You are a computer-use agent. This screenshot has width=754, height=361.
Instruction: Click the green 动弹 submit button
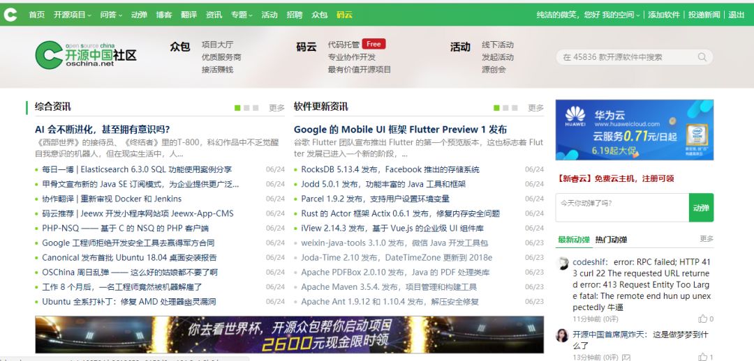(x=701, y=208)
